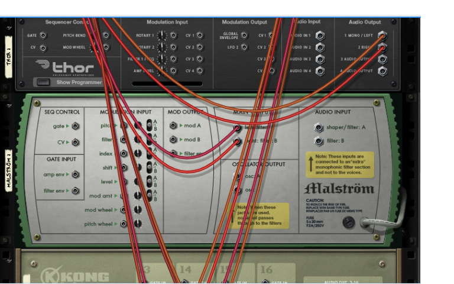Click Malström mod wheel input trim knob
The height and width of the screenshot is (284, 454).
click(x=138, y=209)
